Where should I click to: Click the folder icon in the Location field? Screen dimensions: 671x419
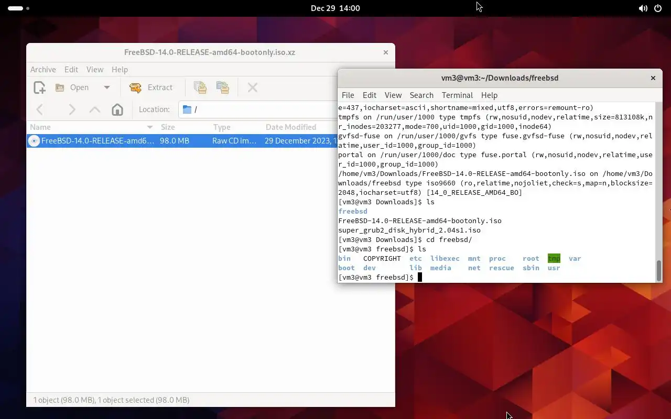tap(187, 109)
